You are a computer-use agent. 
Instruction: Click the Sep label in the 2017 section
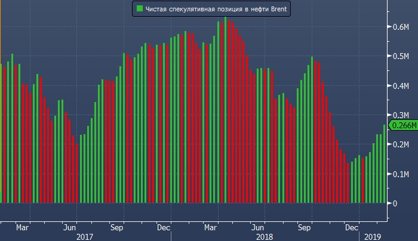[117, 227]
